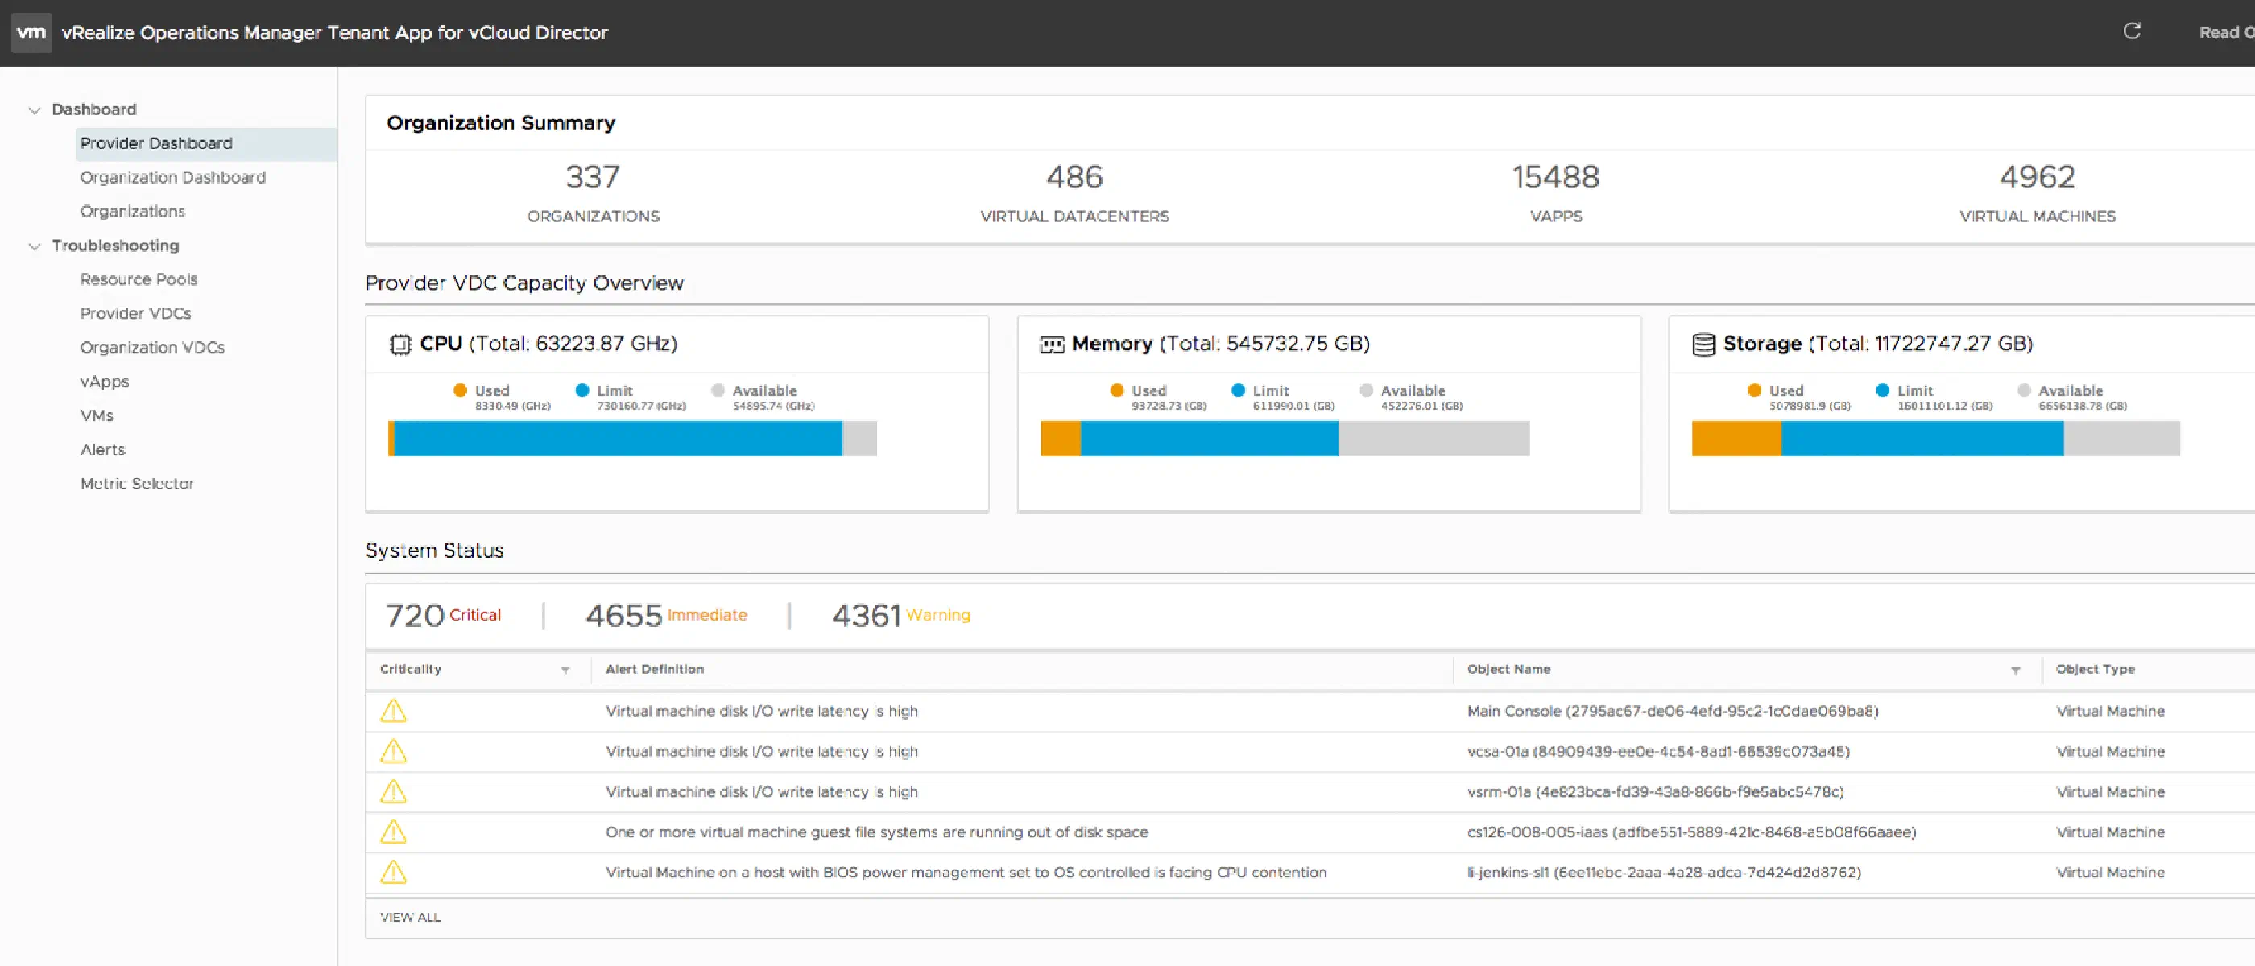Viewport: 2255px width, 966px height.
Task: Open Provider VDCs
Action: (135, 313)
